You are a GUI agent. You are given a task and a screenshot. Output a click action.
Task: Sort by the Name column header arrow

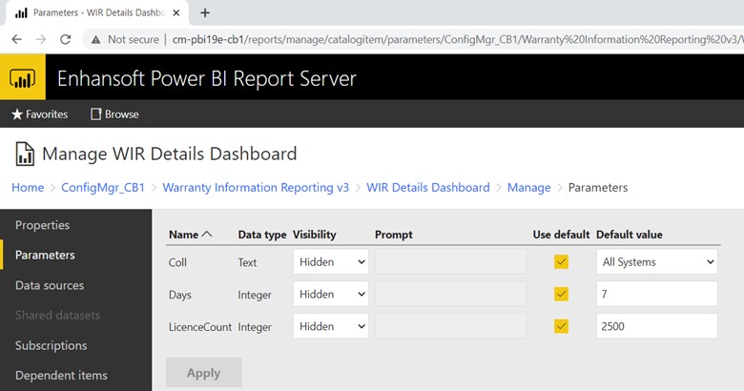pyautogui.click(x=207, y=235)
